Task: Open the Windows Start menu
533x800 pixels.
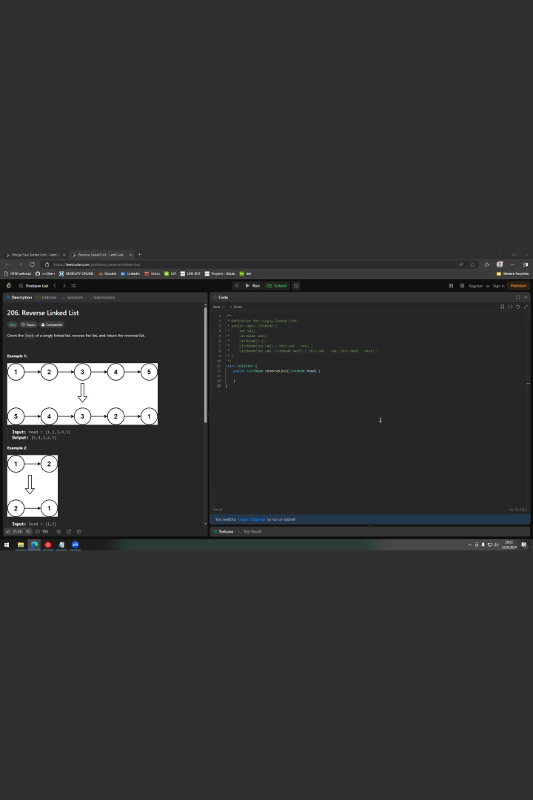Action: coord(7,545)
